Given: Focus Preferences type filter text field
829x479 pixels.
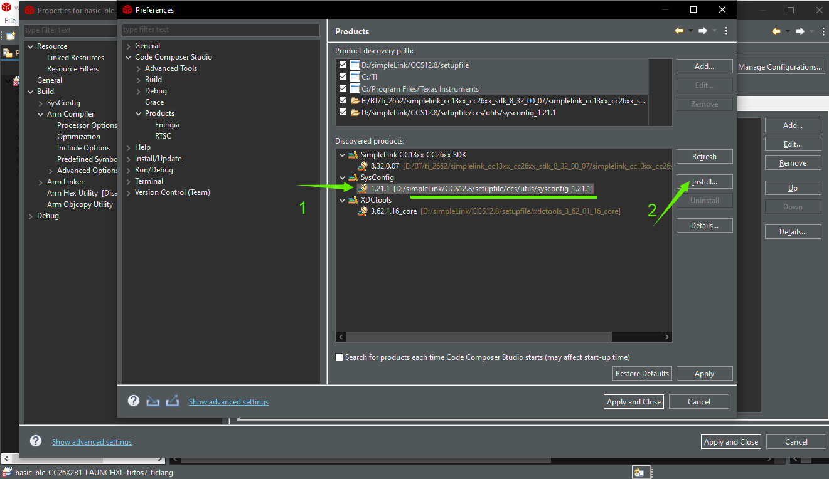Looking at the screenshot, I should pyautogui.click(x=221, y=29).
